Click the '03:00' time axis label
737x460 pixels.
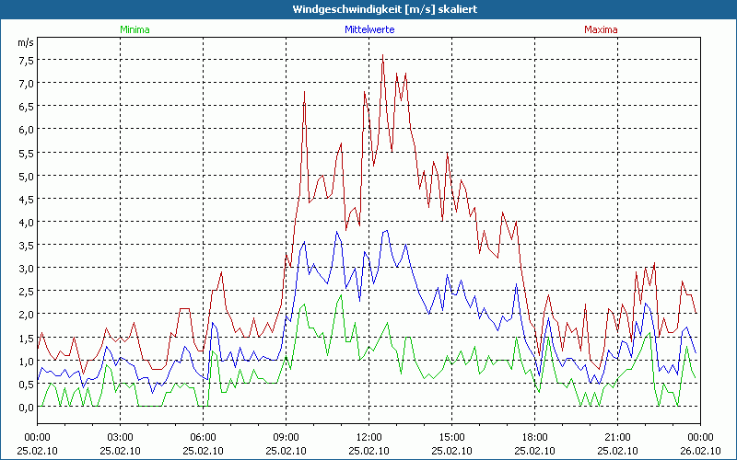pyautogui.click(x=121, y=438)
